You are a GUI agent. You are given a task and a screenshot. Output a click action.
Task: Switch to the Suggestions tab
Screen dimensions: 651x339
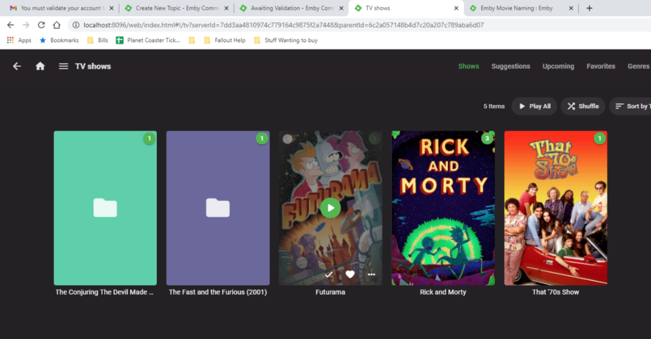pos(510,66)
